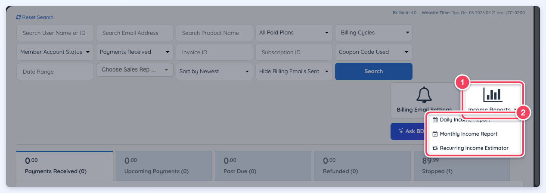Click the Reset Search link
This screenshot has height=193, width=546.
pos(35,17)
